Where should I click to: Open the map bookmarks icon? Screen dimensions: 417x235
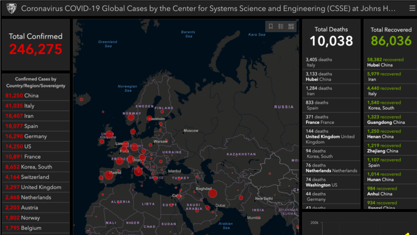[x=271, y=27]
